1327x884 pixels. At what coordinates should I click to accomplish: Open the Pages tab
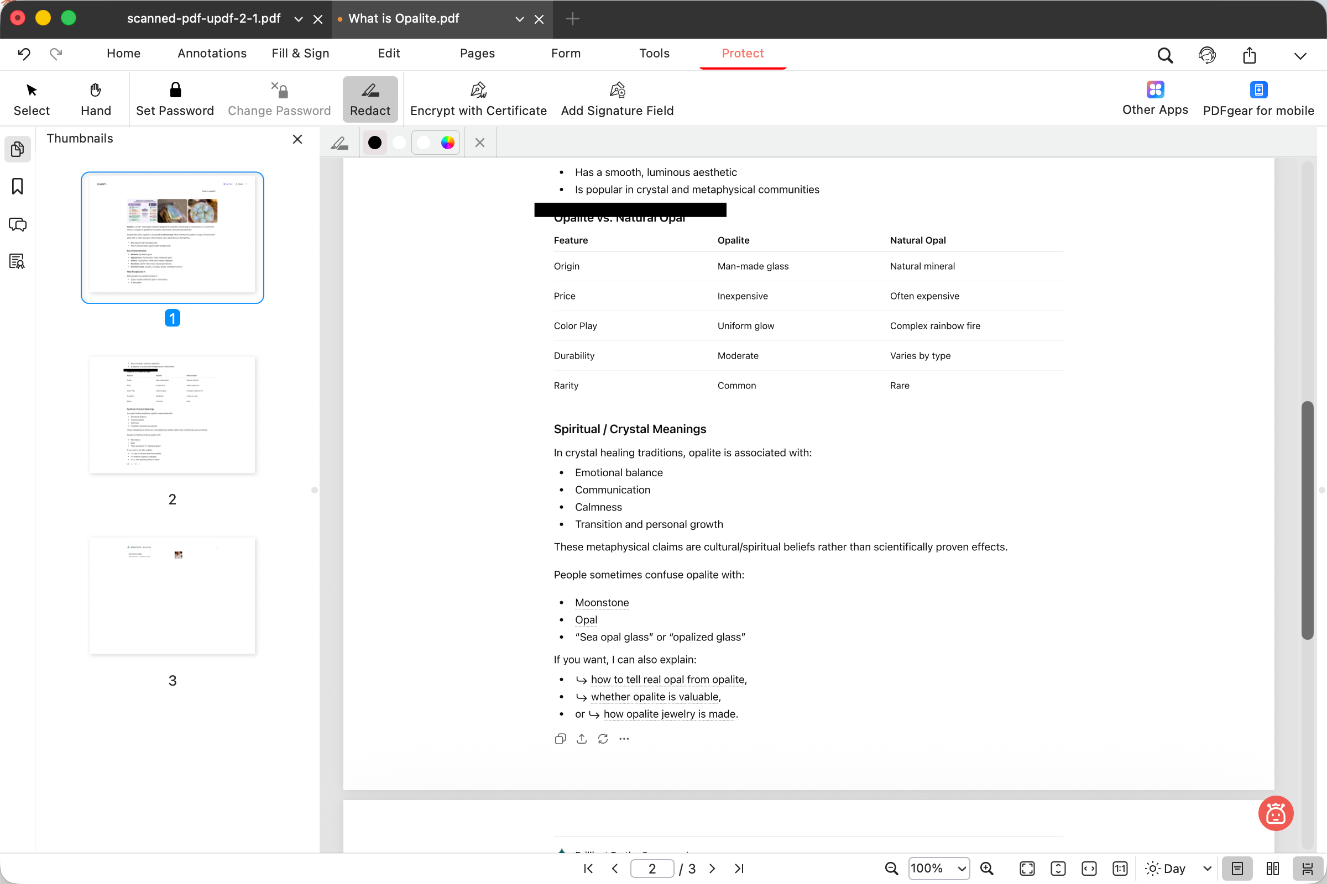pyautogui.click(x=477, y=53)
